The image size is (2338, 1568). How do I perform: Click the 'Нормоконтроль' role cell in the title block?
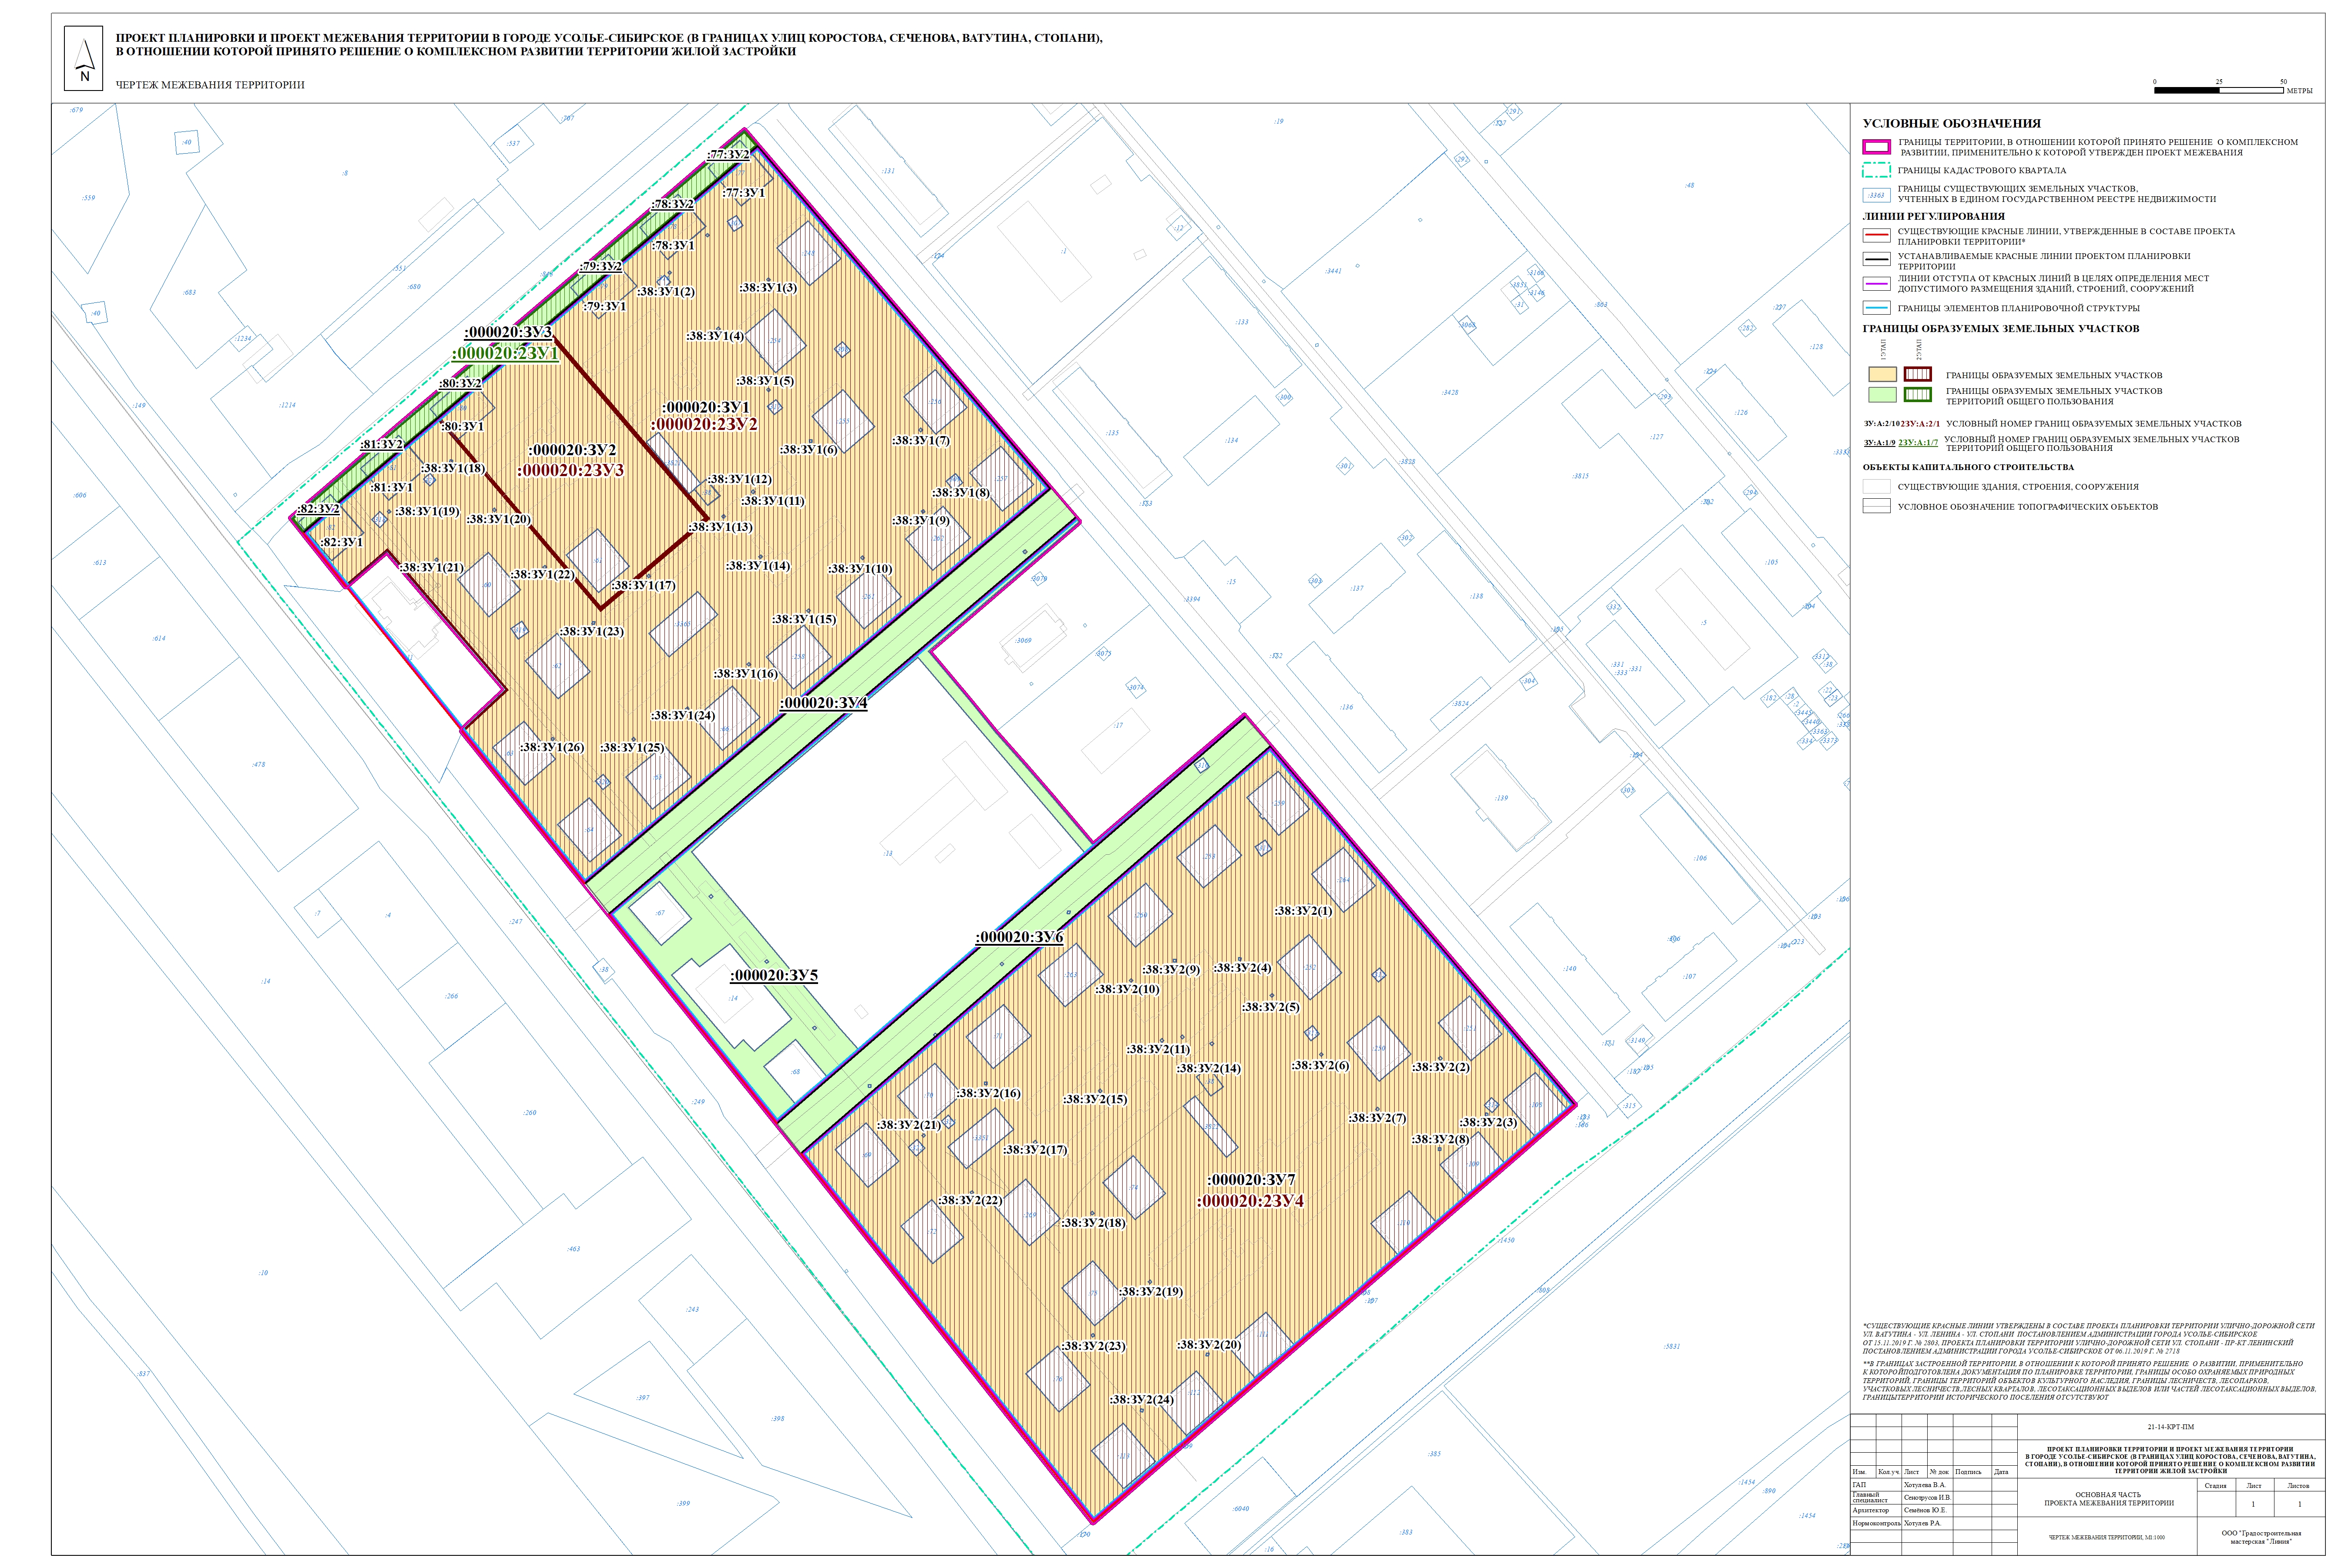tap(1876, 1524)
